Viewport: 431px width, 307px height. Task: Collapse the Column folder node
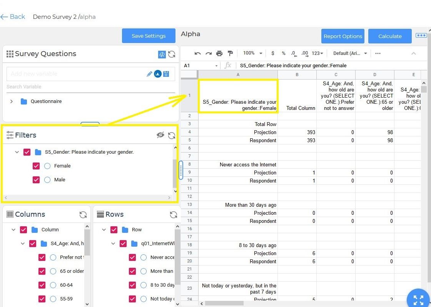click(x=13, y=230)
